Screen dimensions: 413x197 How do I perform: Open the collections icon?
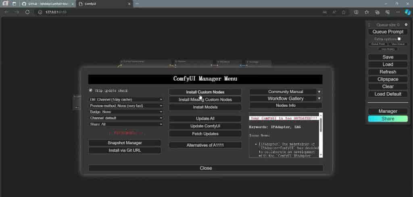point(377,12)
